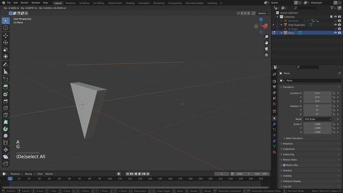Collapse the Collection tree arrow
Viewport: 343px width, 193px height.
(278, 17)
